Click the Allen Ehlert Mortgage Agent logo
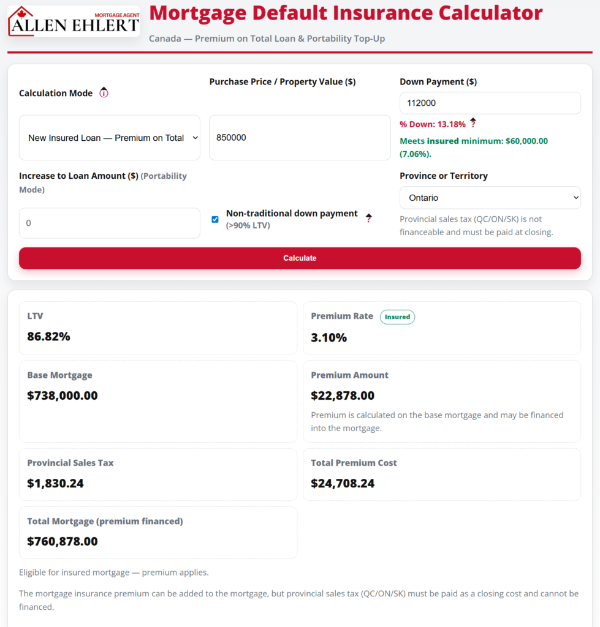 [x=74, y=21]
